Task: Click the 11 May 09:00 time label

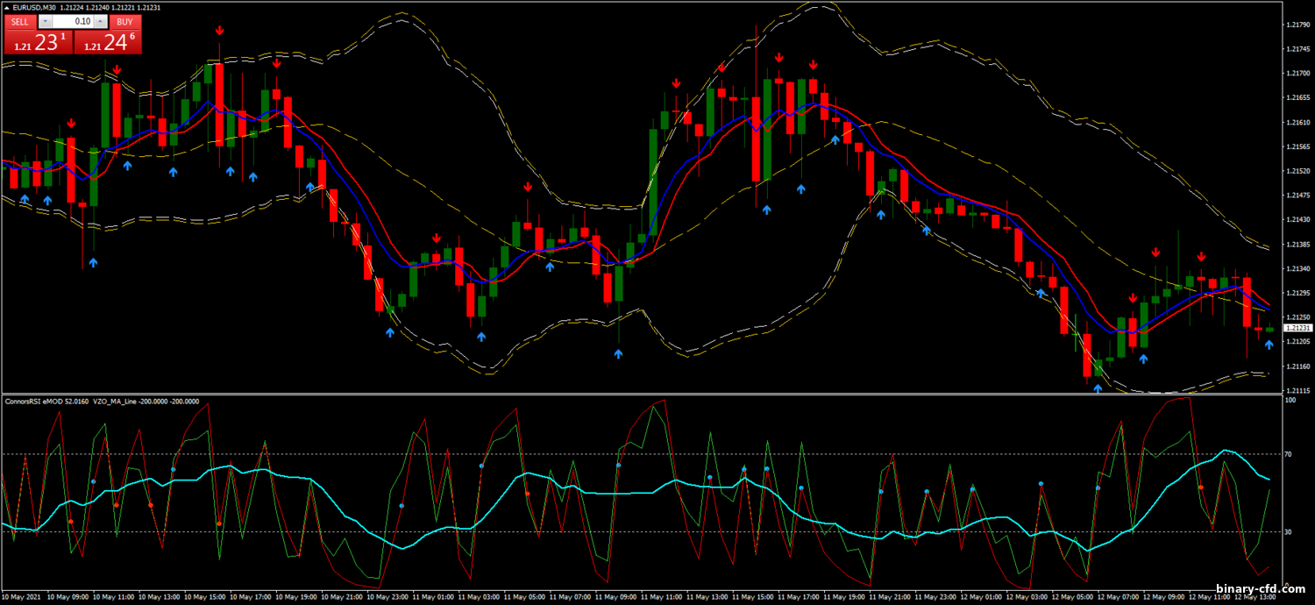Action: pos(616,597)
